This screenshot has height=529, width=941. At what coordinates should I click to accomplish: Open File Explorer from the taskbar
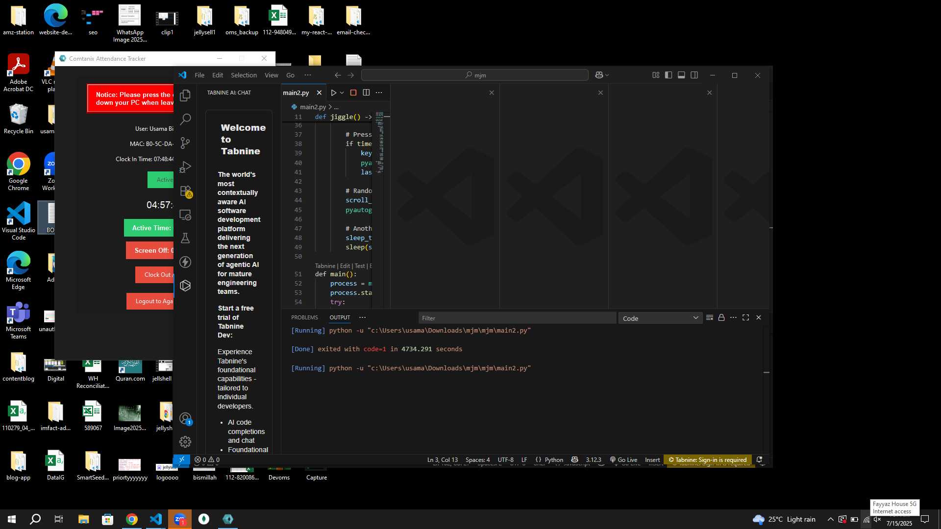[83, 519]
